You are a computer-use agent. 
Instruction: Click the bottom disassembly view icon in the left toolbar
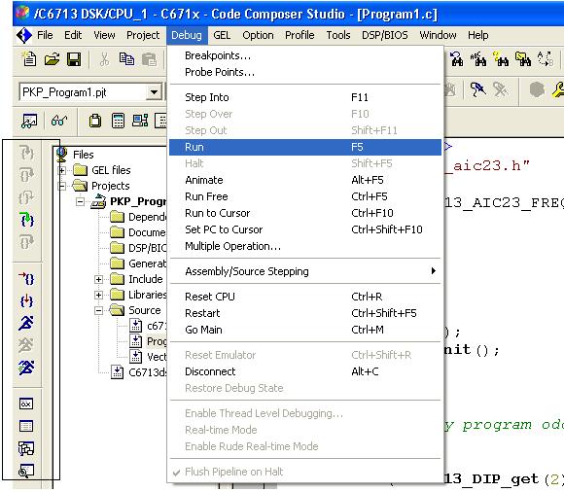click(x=26, y=471)
